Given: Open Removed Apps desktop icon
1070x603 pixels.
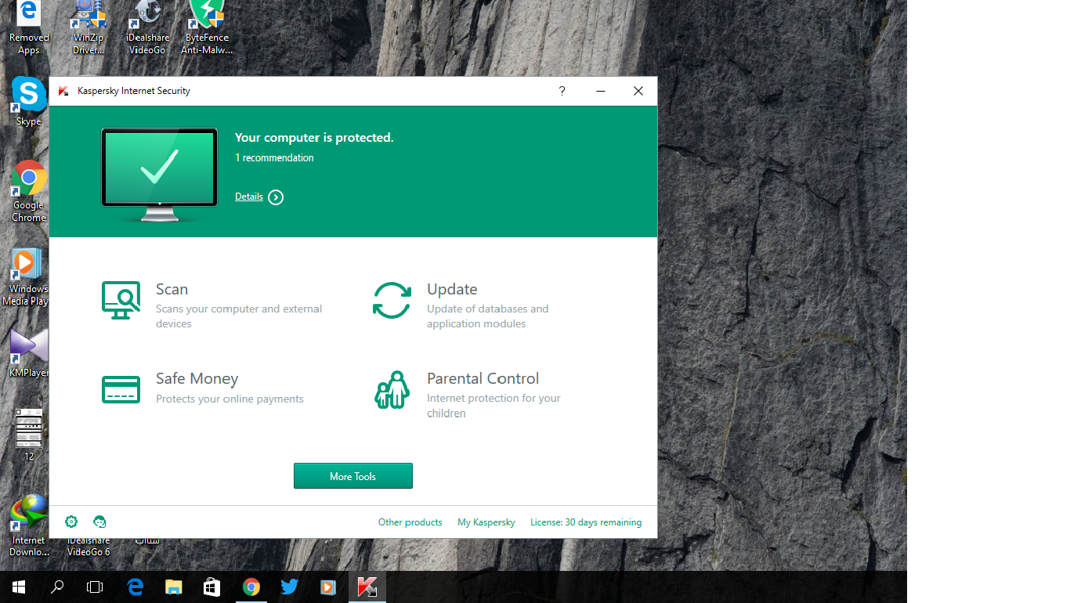Looking at the screenshot, I should 29,27.
